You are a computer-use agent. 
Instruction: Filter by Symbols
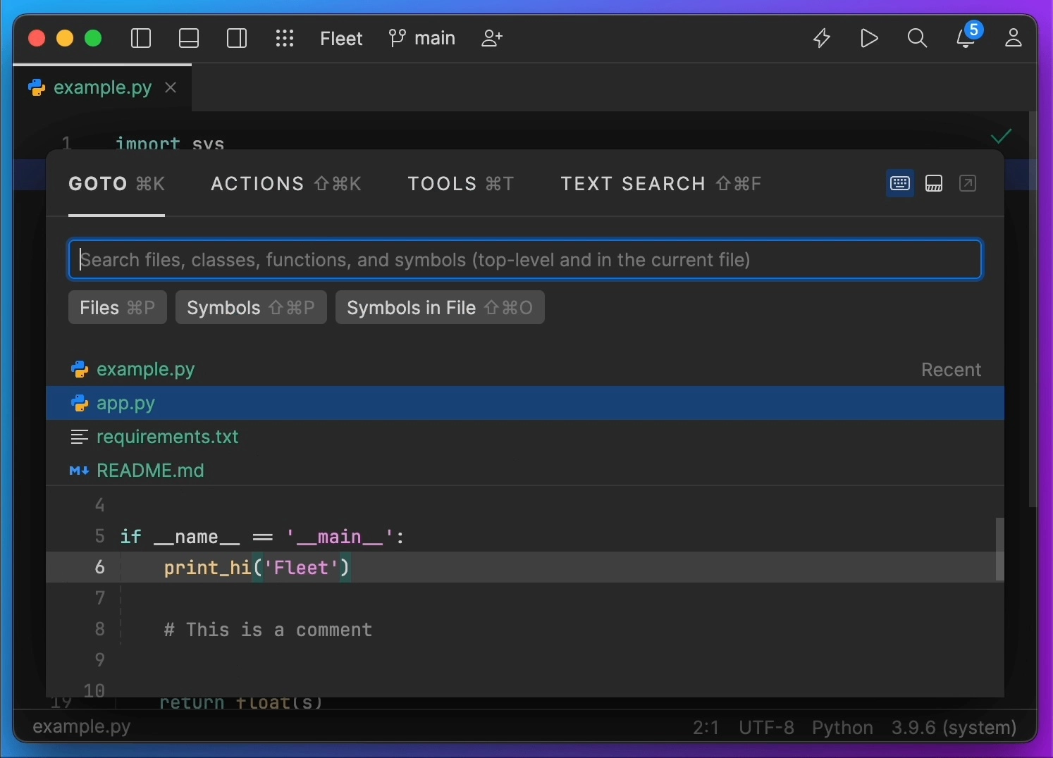click(251, 308)
